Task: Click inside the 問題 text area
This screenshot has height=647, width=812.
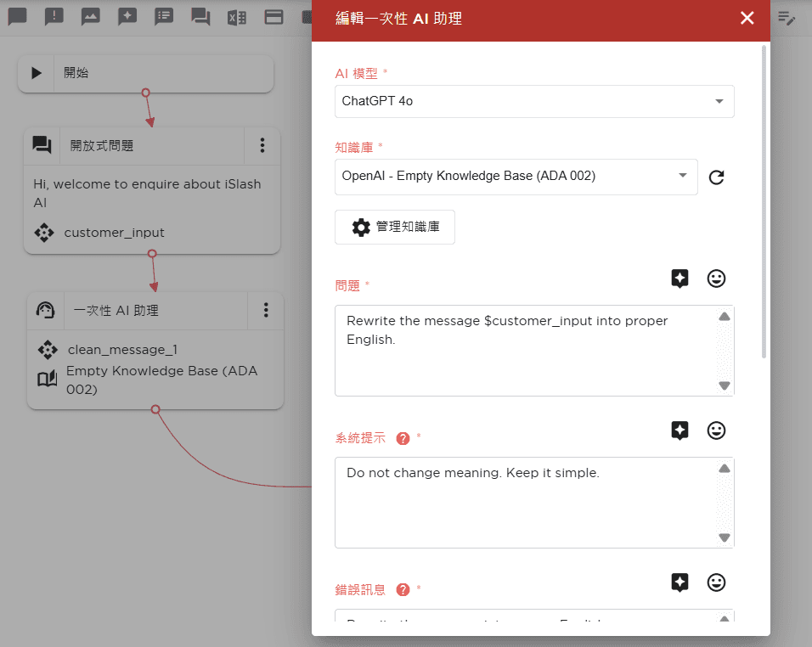Action: [x=534, y=351]
